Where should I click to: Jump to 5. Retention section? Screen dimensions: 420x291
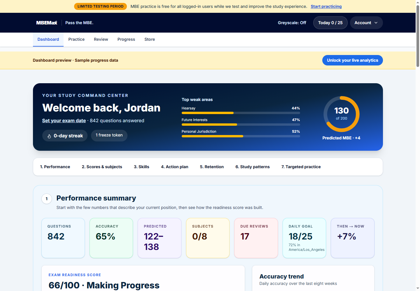pos(212,167)
